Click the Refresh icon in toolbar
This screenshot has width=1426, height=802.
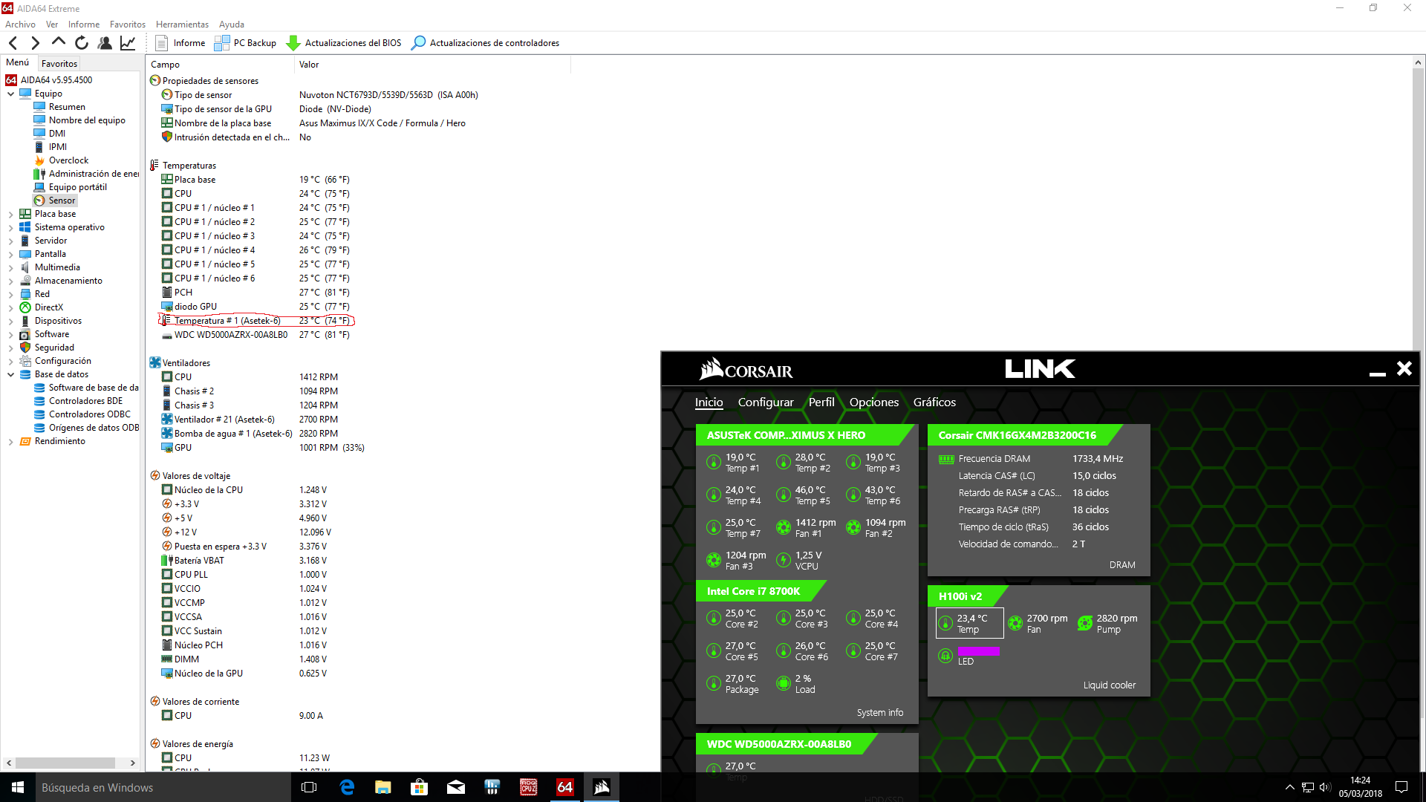82,43
